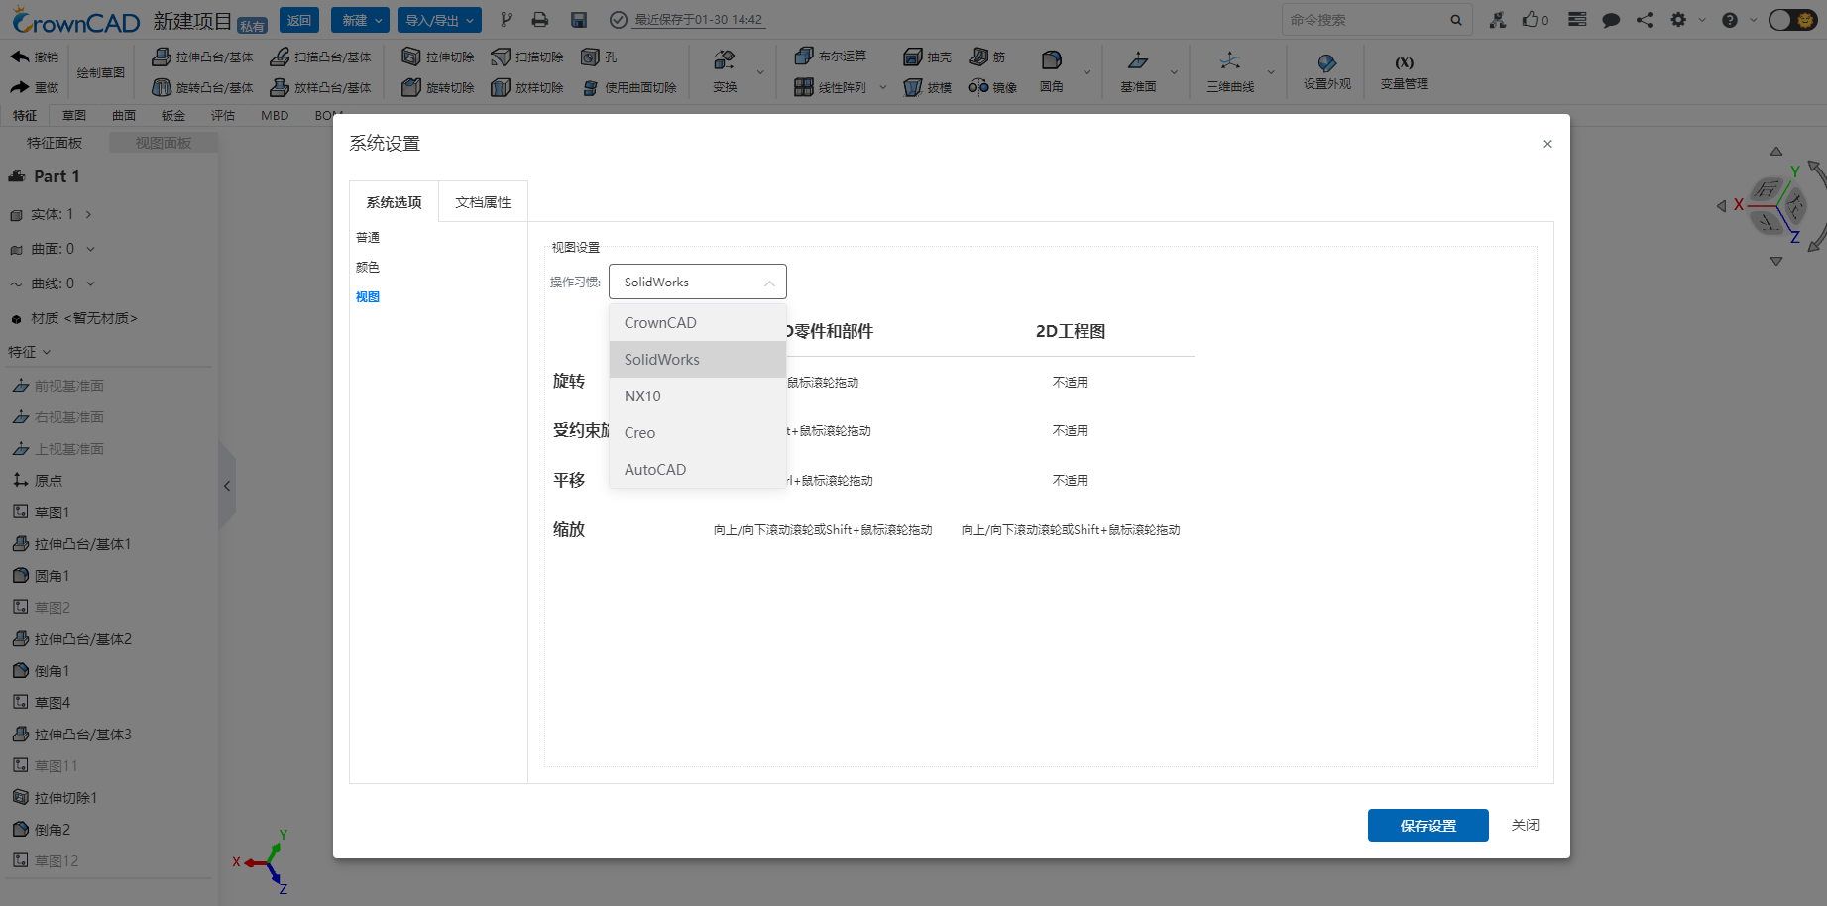
Task: Open the 最近保存于01-30 14:42 link
Action: pyautogui.click(x=699, y=20)
